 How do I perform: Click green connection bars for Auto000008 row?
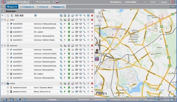point(69,54)
